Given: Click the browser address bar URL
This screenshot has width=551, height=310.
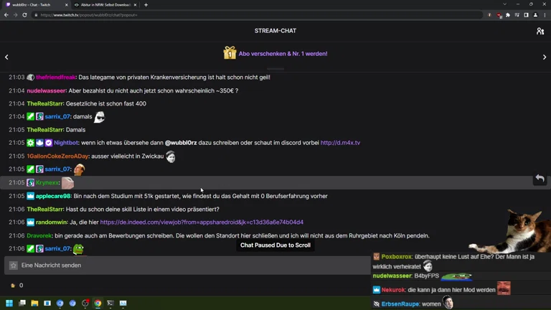Looking at the screenshot, I should (88, 15).
